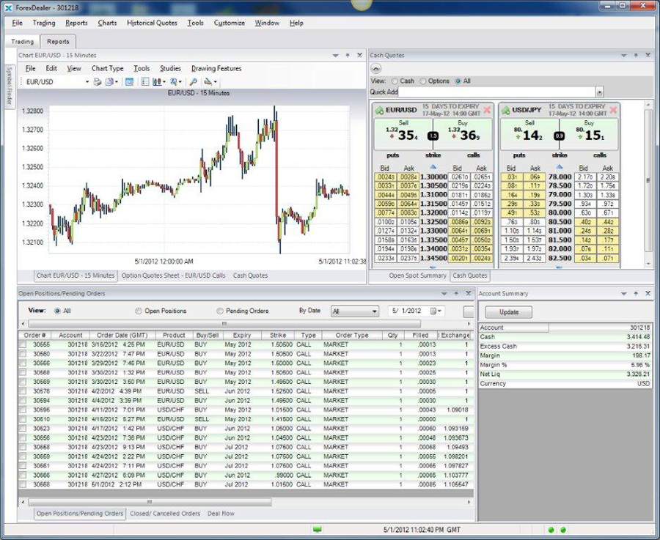Expand the By Date dropdown
The image size is (660, 540).
373,311
